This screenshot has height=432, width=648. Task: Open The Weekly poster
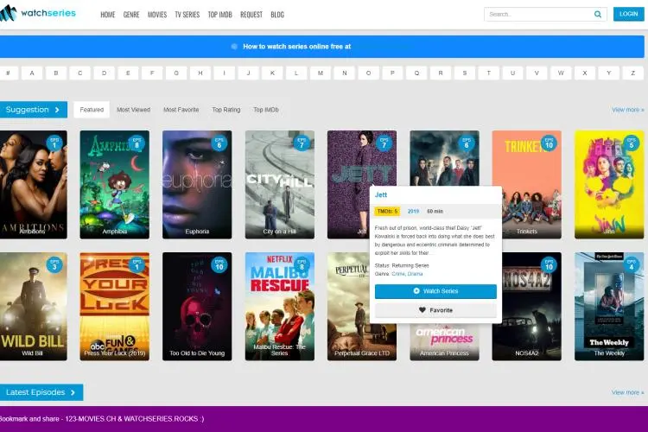point(609,307)
